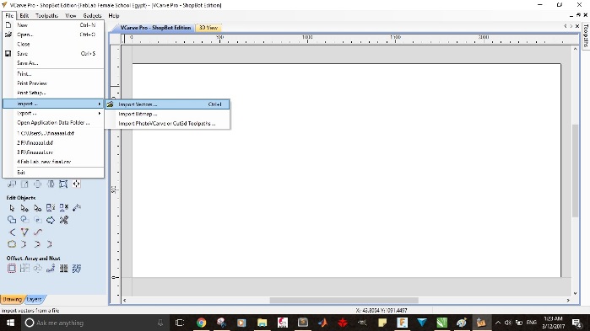Viewport: 590px width, 331px height.
Task: Choose Import Bitmap from the submenu
Action: click(x=167, y=114)
